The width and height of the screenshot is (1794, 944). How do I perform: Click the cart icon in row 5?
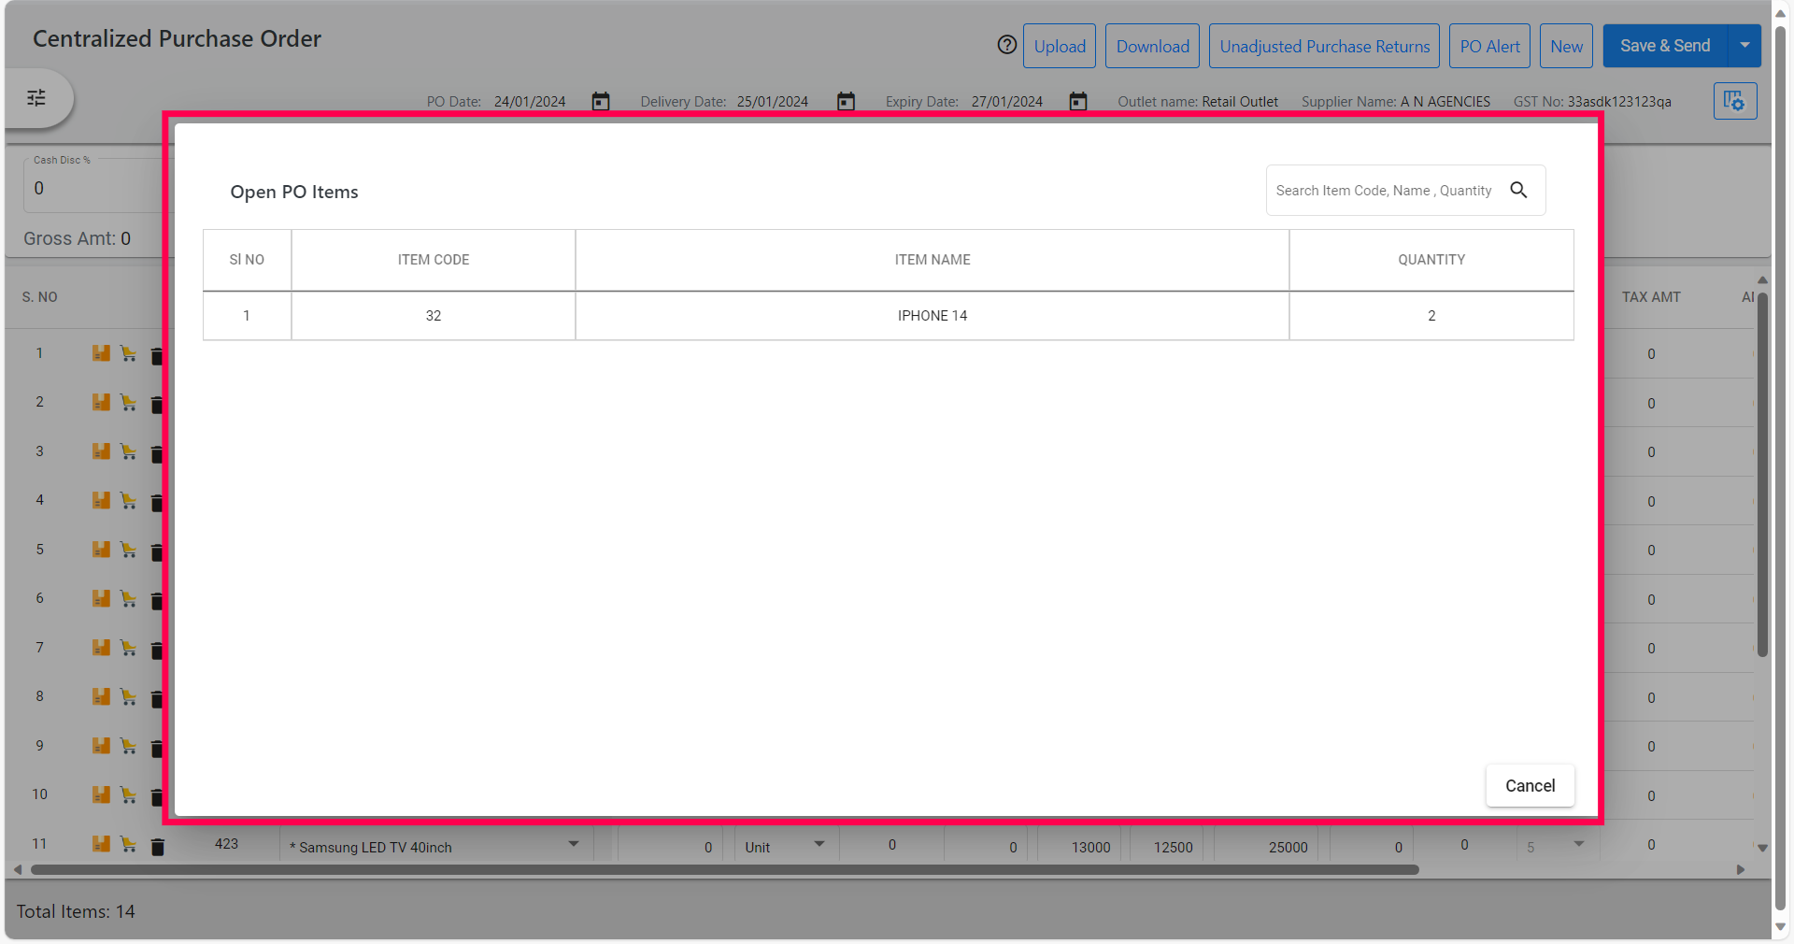128,550
